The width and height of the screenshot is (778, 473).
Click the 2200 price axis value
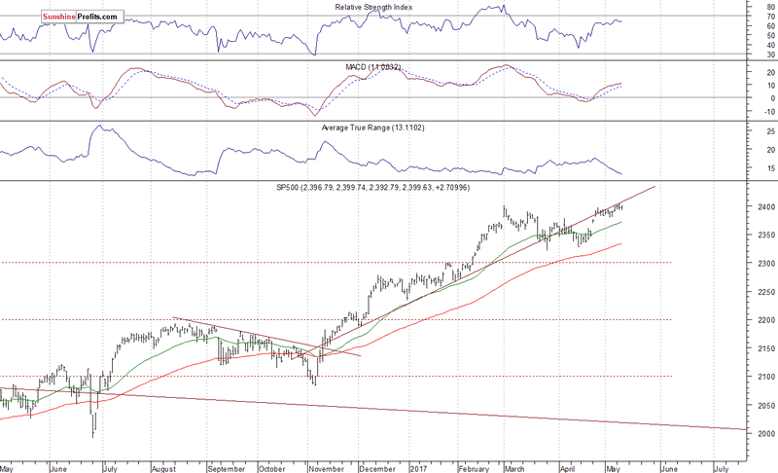coord(766,320)
